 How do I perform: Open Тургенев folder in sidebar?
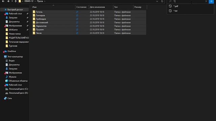coord(13,46)
